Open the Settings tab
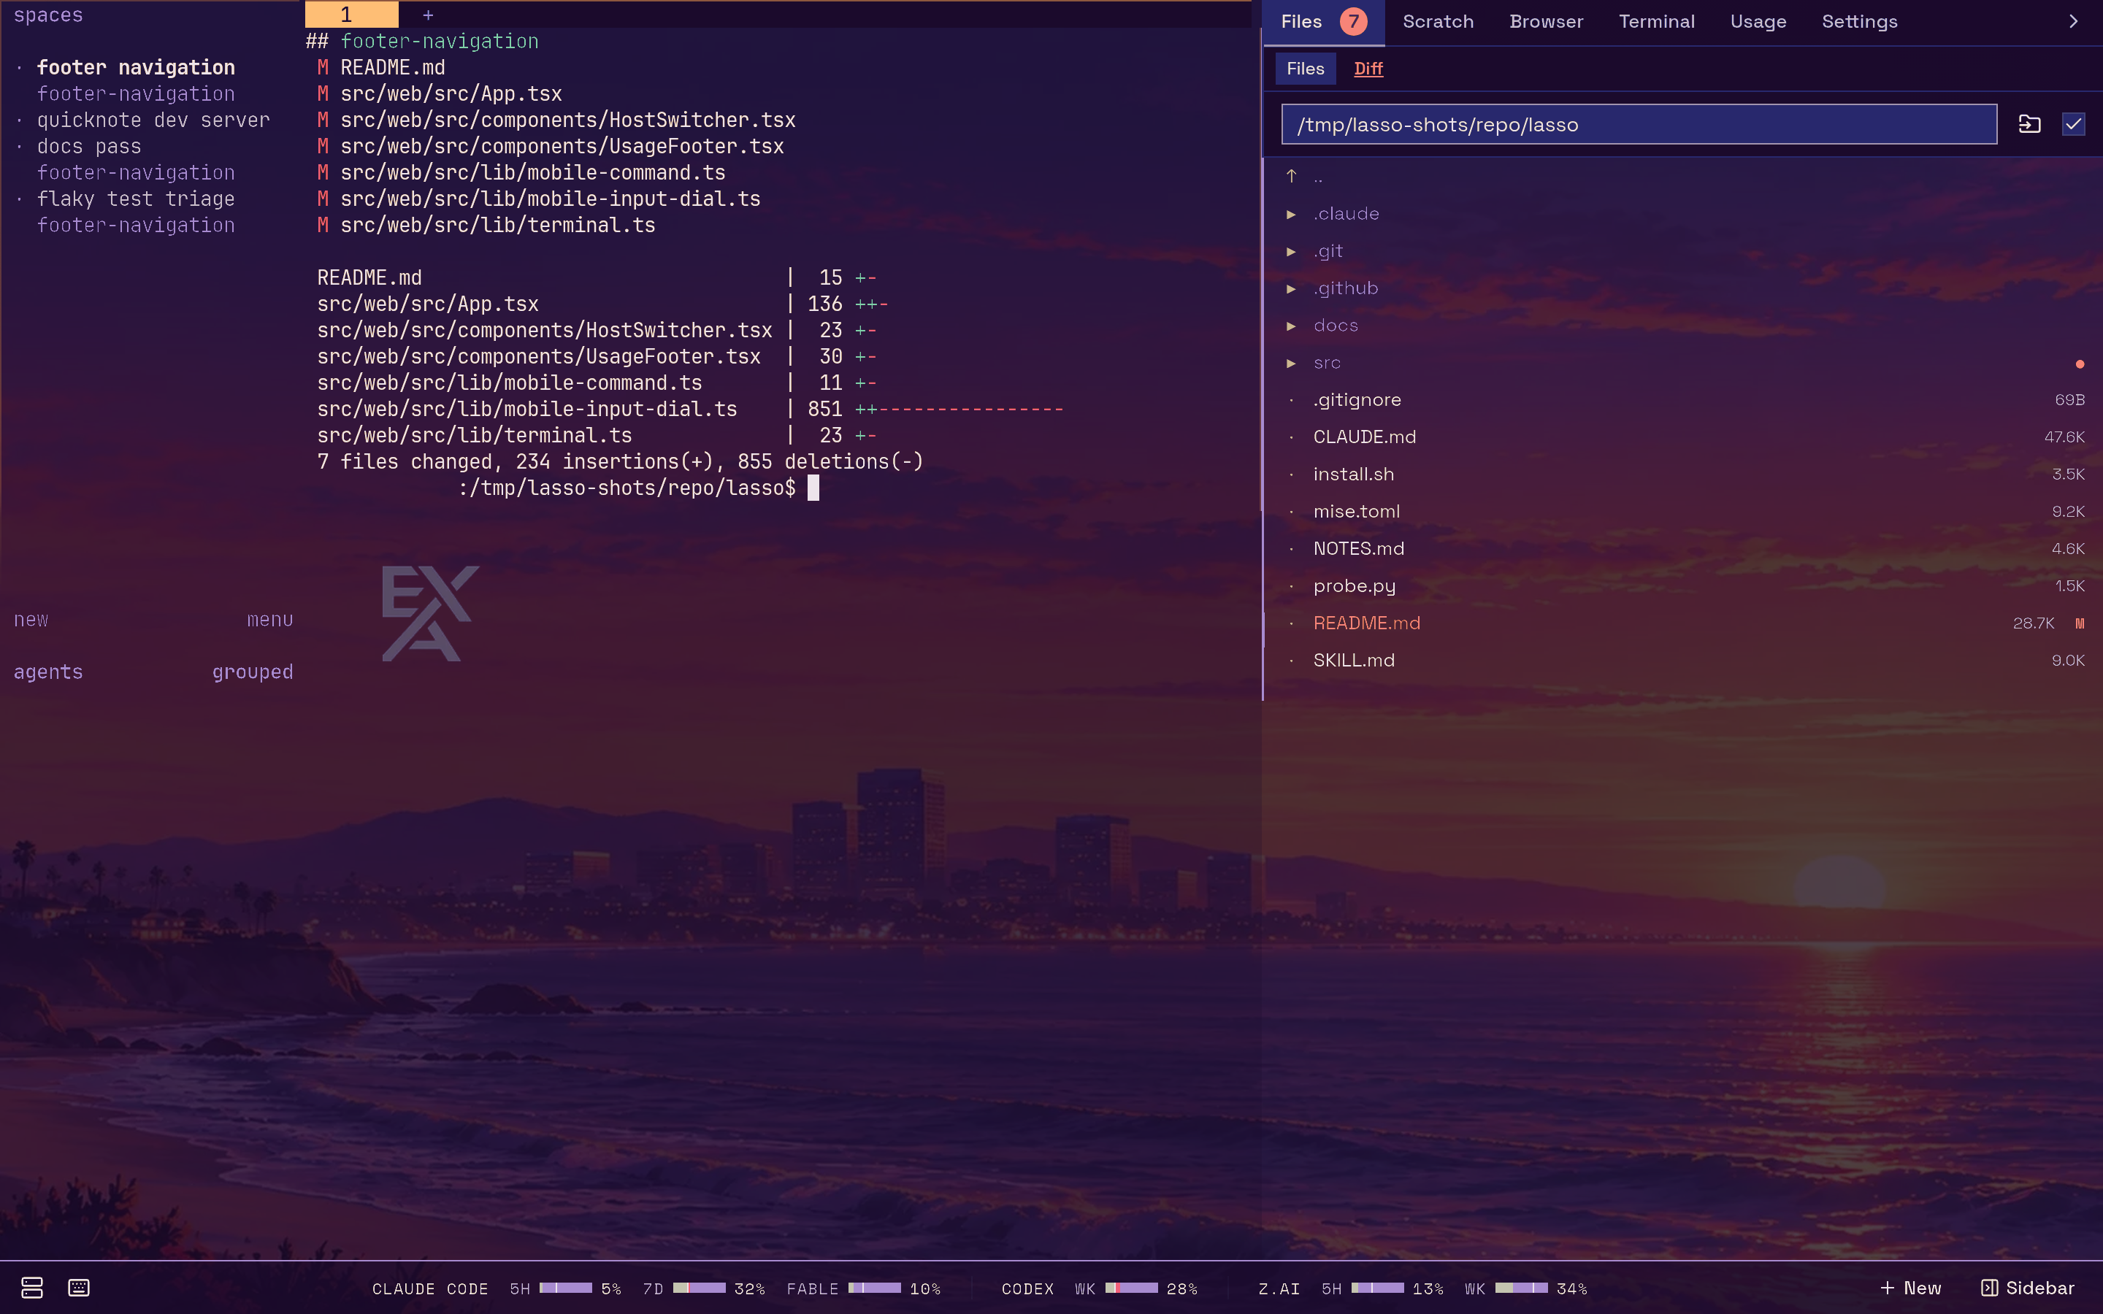The height and width of the screenshot is (1314, 2103). [1860, 22]
